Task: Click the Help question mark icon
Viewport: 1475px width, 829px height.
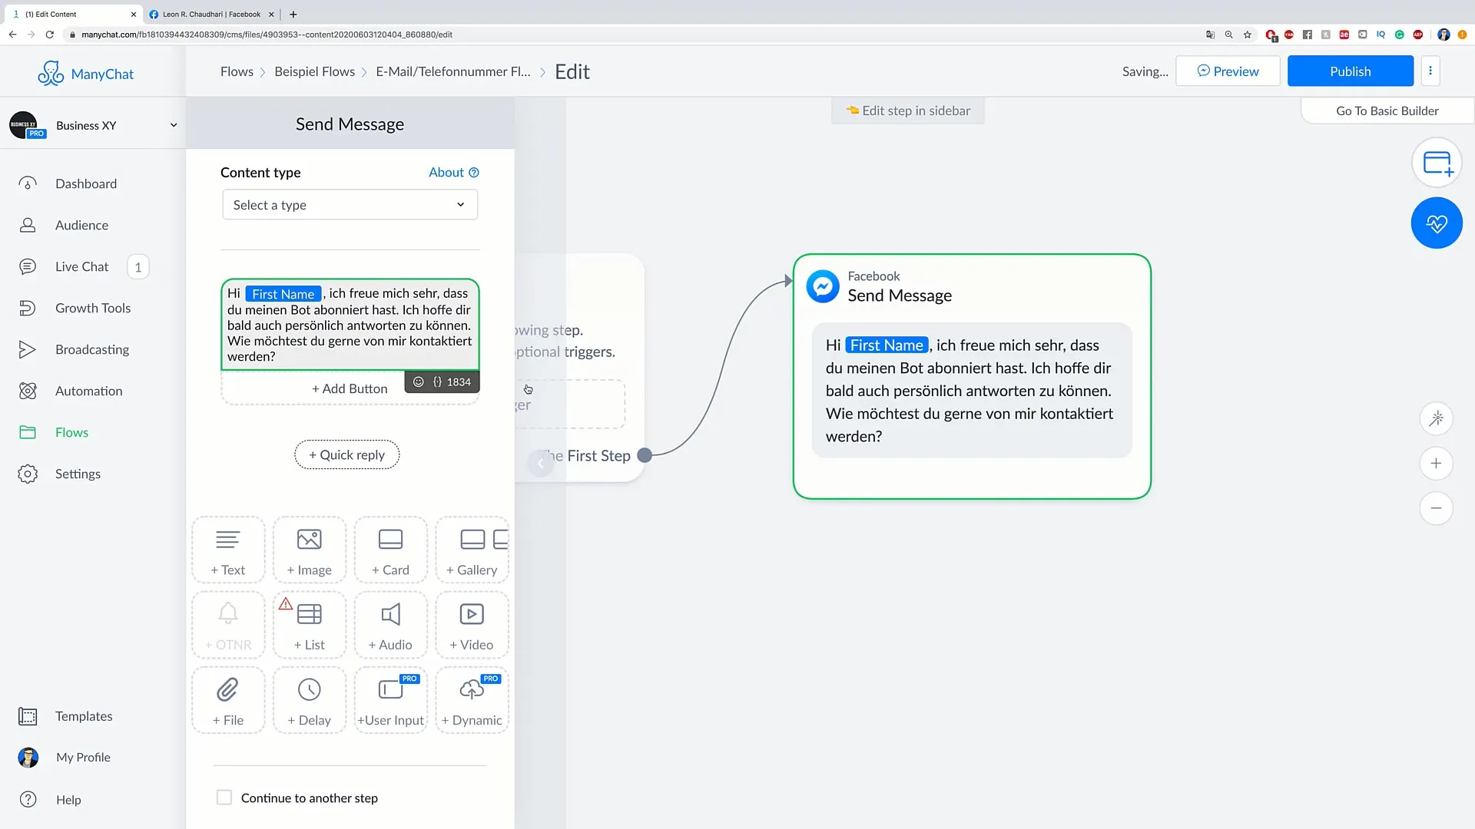Action: coord(28,799)
